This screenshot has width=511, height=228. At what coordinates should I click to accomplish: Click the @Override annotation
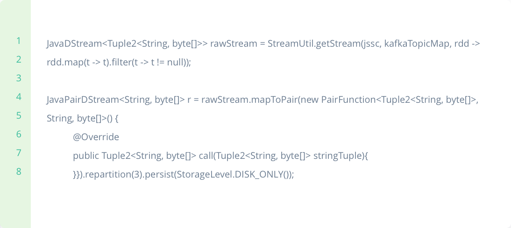96,137
